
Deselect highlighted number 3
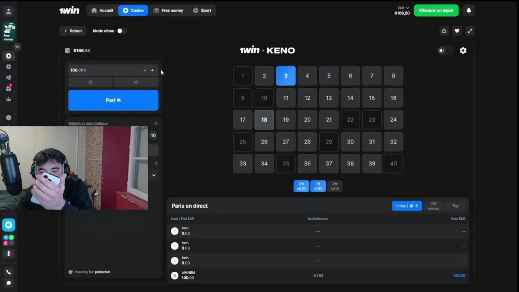click(286, 76)
